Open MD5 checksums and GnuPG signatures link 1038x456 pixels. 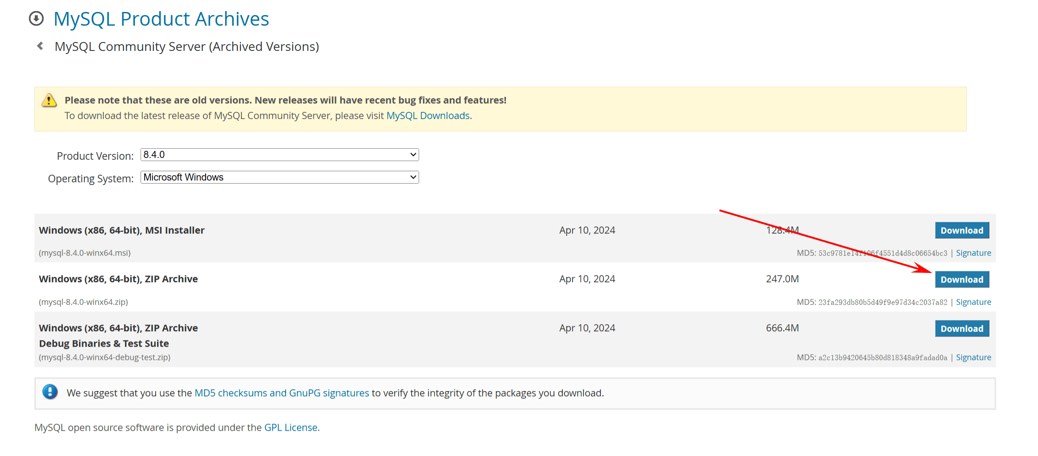282,393
